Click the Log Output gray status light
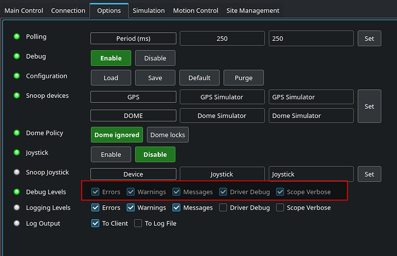The width and height of the screenshot is (397, 256). 17,223
